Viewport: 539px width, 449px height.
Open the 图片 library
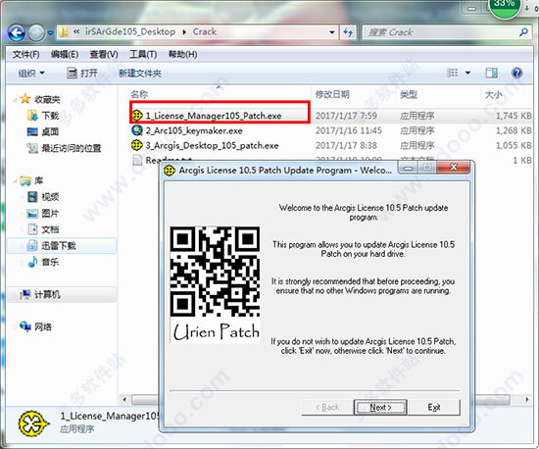click(50, 213)
